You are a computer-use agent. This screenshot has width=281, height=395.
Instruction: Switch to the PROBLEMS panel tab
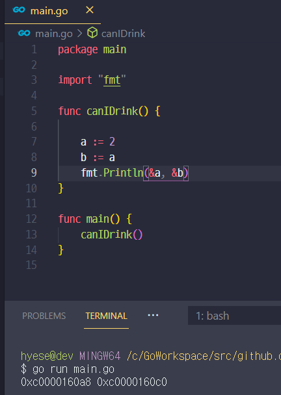click(44, 316)
